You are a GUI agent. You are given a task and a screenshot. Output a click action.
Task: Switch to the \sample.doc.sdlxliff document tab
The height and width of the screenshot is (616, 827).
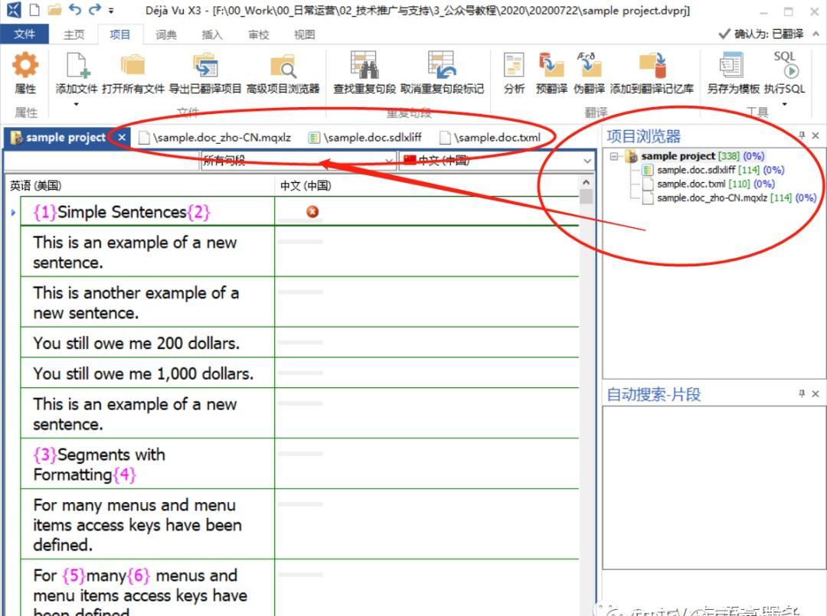click(365, 138)
